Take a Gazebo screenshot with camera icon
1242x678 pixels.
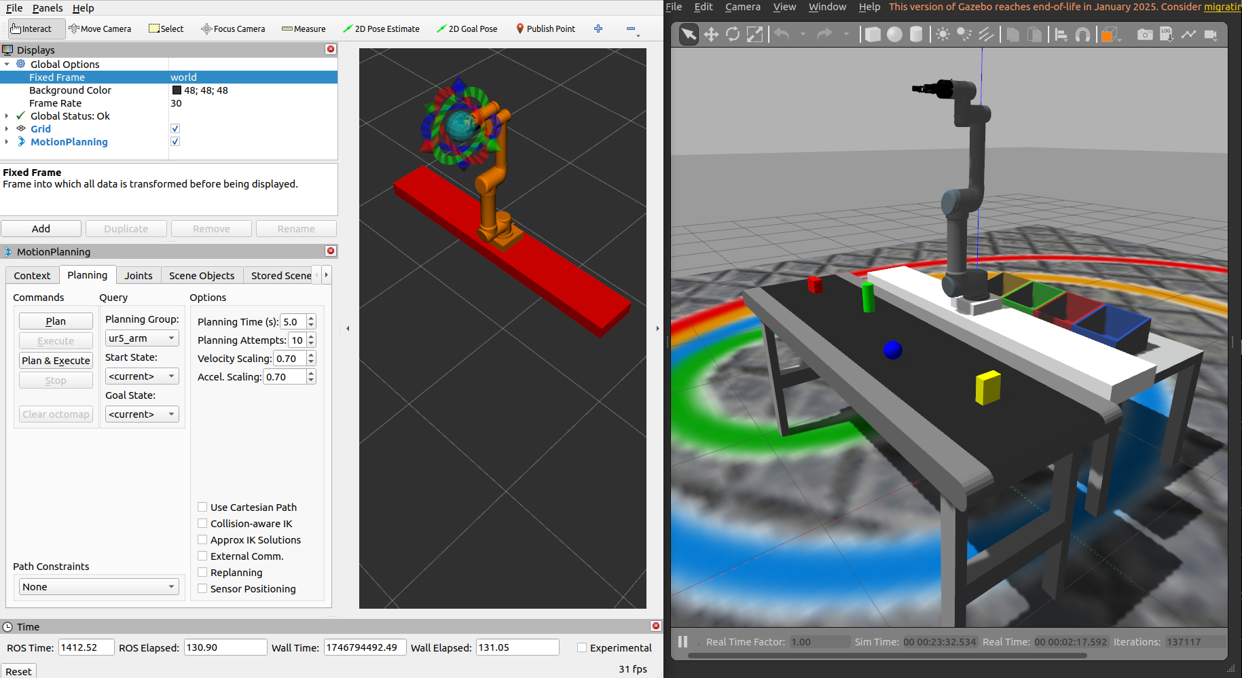click(1145, 35)
